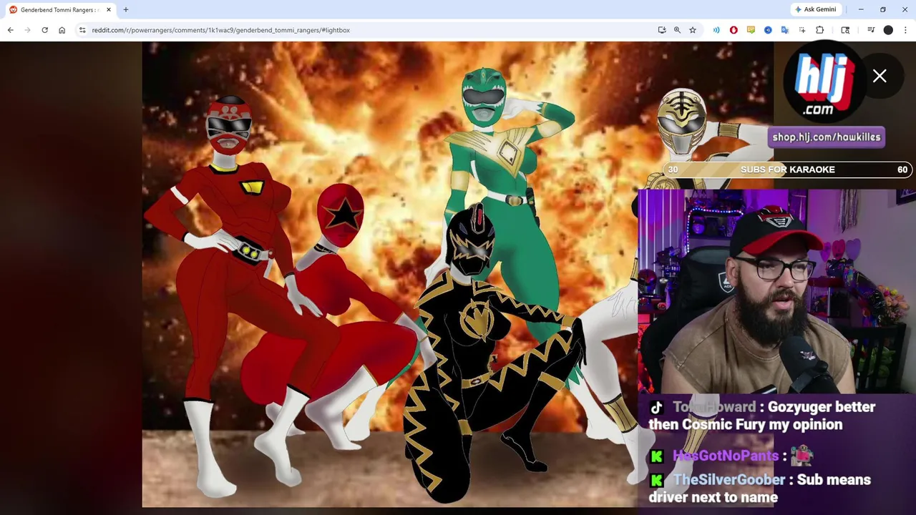Open the red shield ad-blocker extension
The height and width of the screenshot is (515, 916).
(734, 30)
